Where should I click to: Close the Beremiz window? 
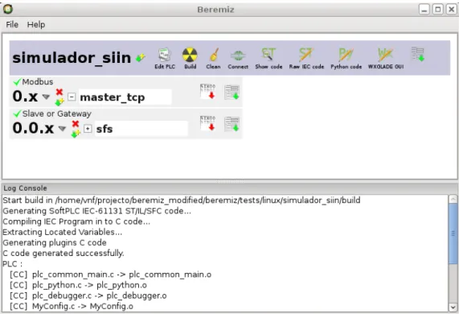pos(452,10)
